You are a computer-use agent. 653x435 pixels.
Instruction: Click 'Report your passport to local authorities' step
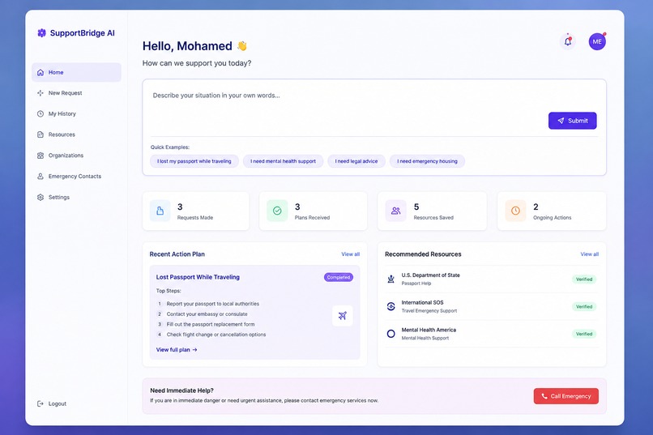tap(213, 304)
